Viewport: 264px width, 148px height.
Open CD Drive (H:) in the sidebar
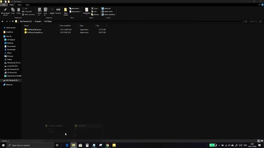[12, 73]
